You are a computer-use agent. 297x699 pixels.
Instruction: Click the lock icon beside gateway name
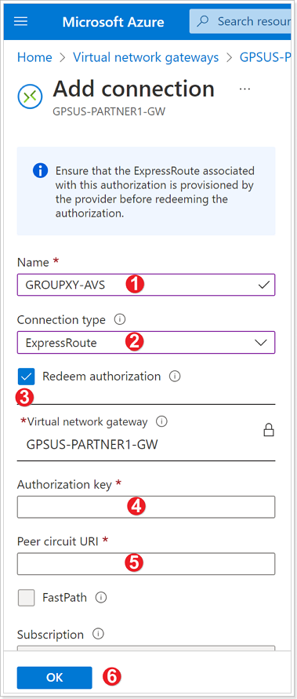[x=269, y=430]
